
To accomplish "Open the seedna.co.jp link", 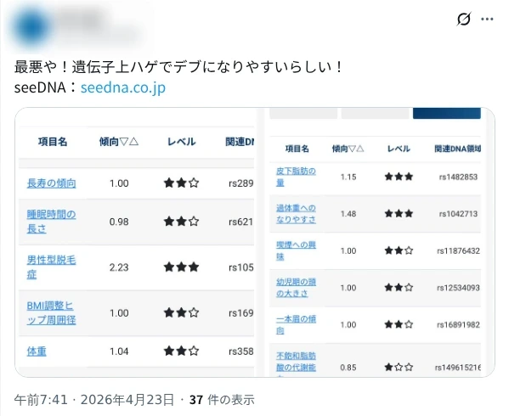I will [x=123, y=87].
